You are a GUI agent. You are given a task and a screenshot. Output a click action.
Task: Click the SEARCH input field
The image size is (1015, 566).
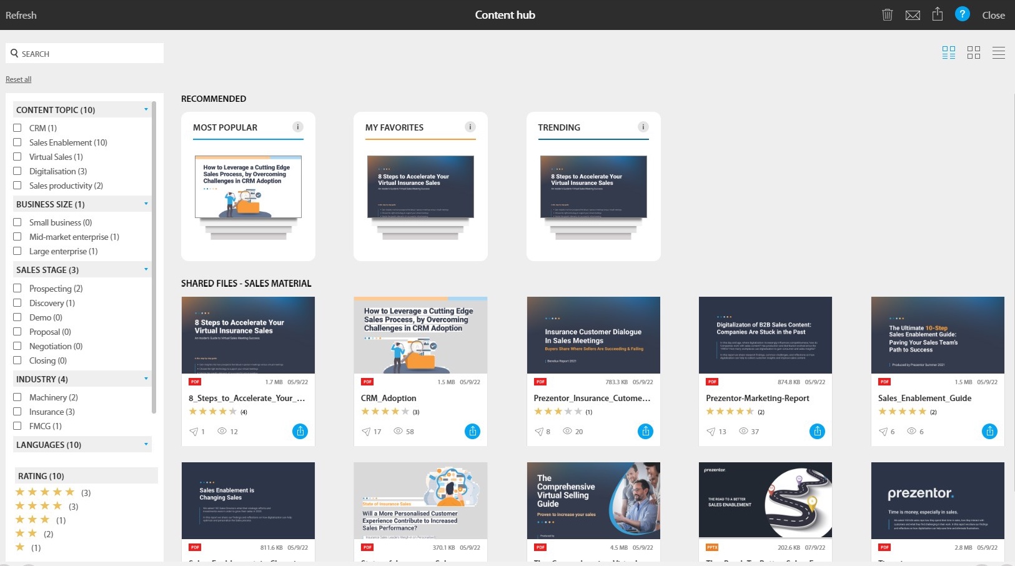click(84, 53)
